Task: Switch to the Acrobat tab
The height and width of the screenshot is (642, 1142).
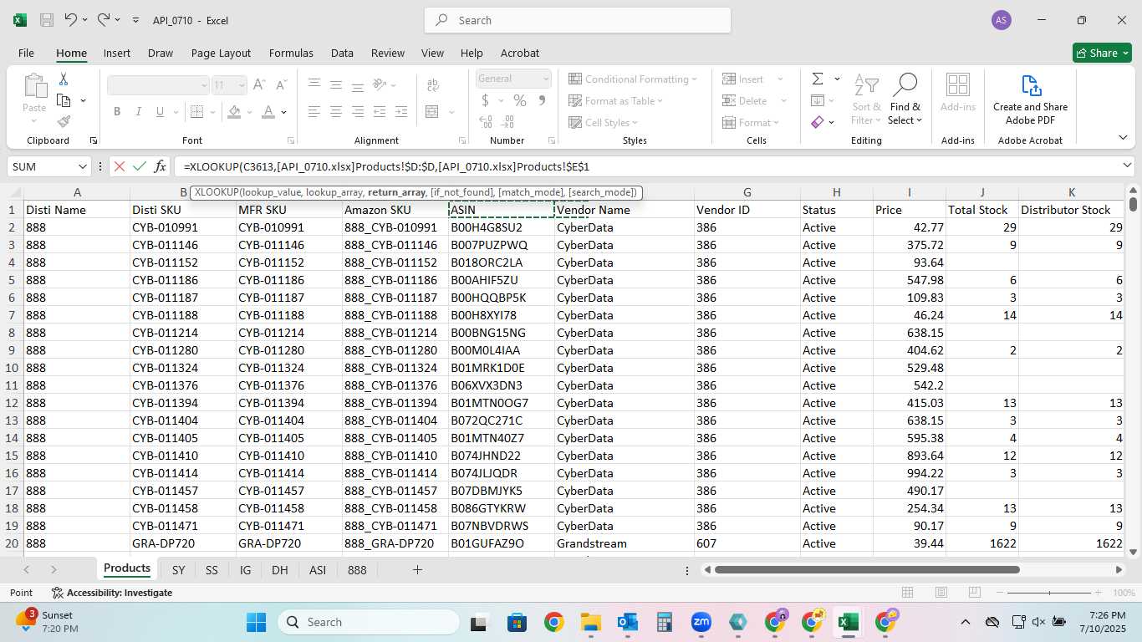Action: [520, 53]
